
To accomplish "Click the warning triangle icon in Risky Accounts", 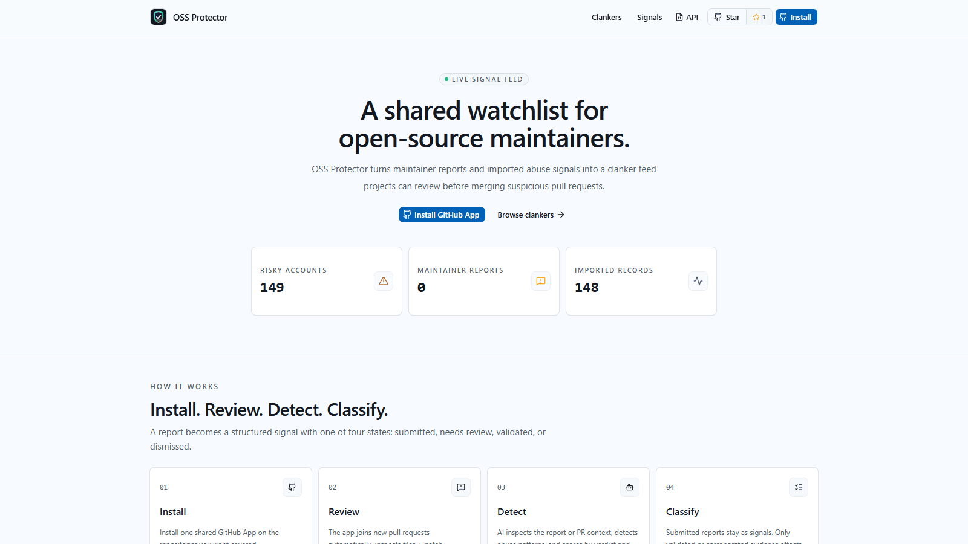I will coord(384,281).
